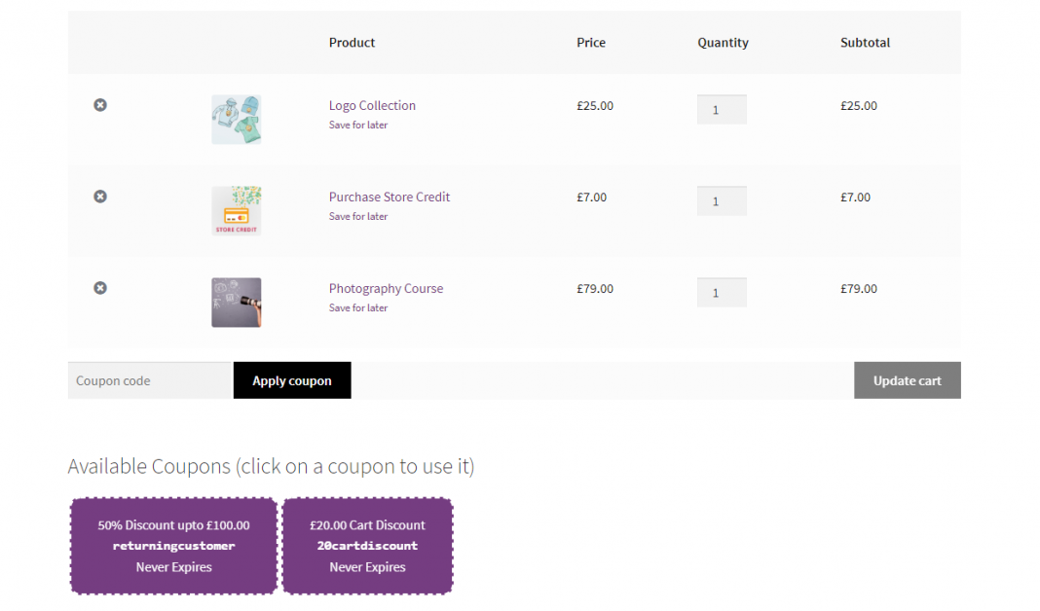Save Logo Collection for later
This screenshot has width=1040, height=611.
click(357, 125)
